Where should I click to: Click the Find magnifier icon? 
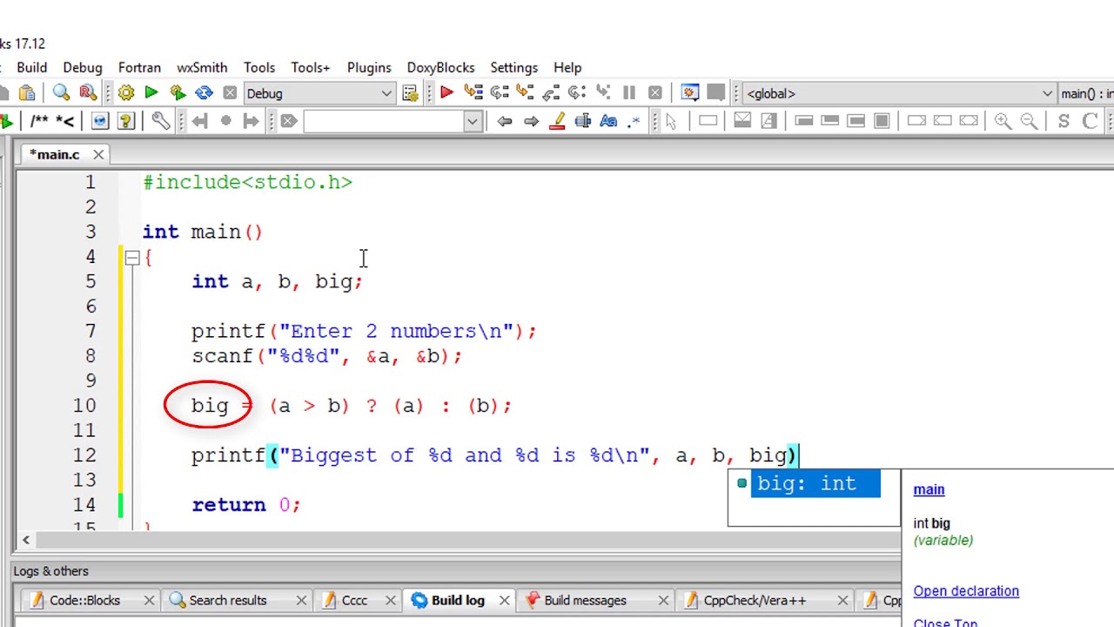61,93
